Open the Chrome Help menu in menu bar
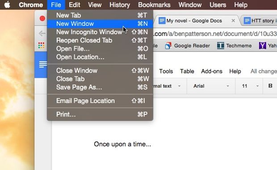The height and width of the screenshot is (170, 277). coord(241,5)
